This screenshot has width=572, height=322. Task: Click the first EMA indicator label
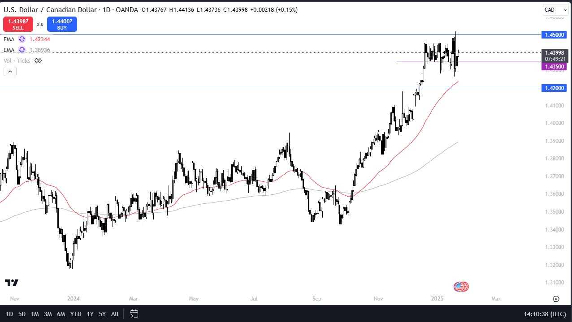pyautogui.click(x=9, y=39)
